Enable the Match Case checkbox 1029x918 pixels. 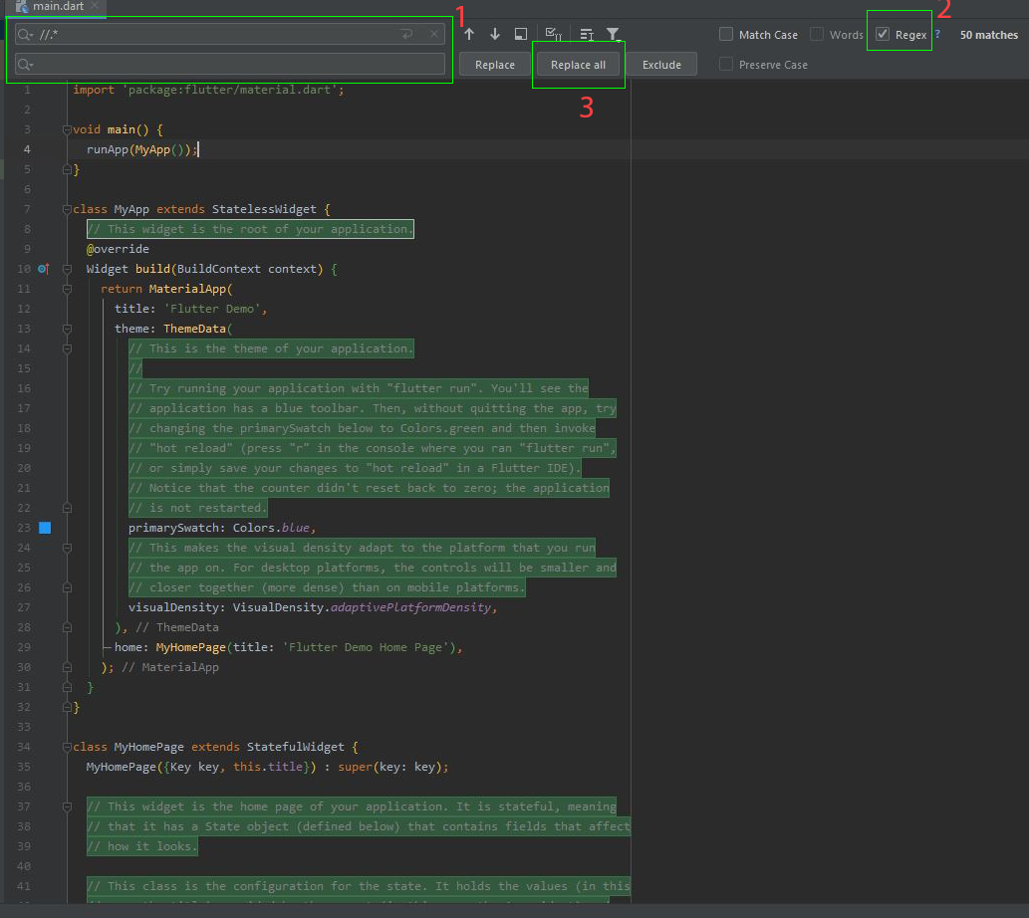pos(726,35)
